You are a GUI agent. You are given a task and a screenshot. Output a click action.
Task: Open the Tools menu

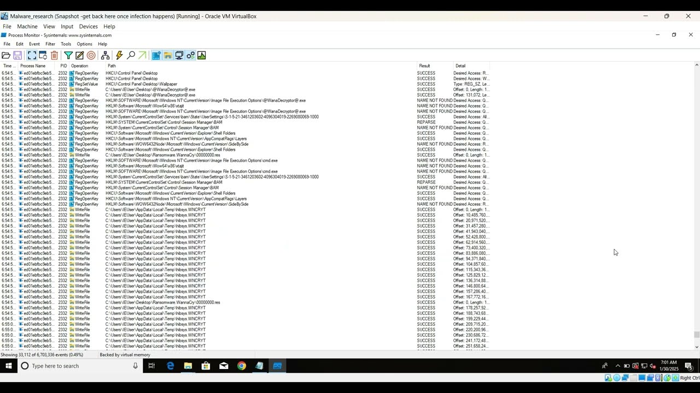coord(66,44)
